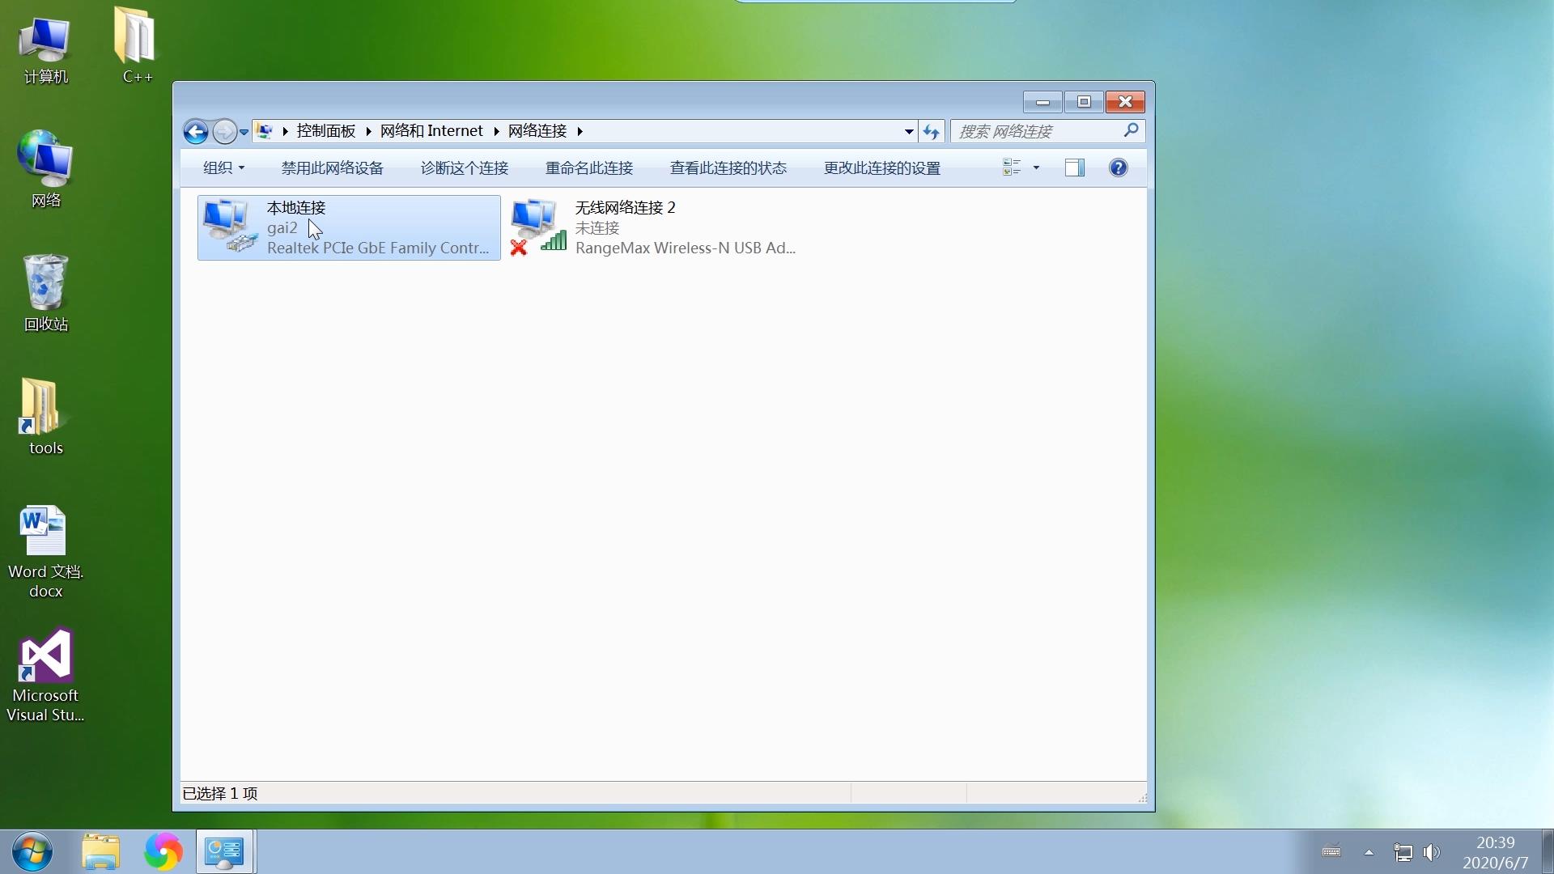Click 查看此连接的状态 button

point(728,168)
